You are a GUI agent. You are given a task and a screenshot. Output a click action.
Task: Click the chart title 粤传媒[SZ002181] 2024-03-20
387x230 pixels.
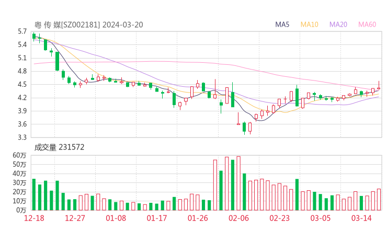tap(88, 25)
